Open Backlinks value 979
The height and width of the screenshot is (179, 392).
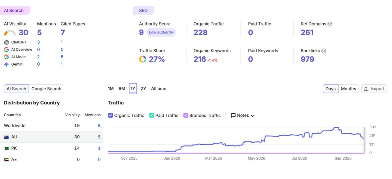click(308, 59)
